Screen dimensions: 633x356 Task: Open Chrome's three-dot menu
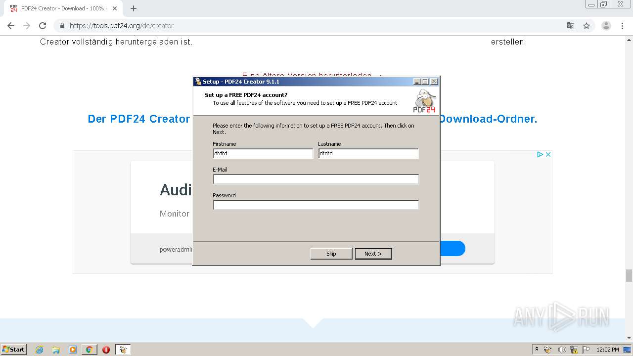click(622, 26)
